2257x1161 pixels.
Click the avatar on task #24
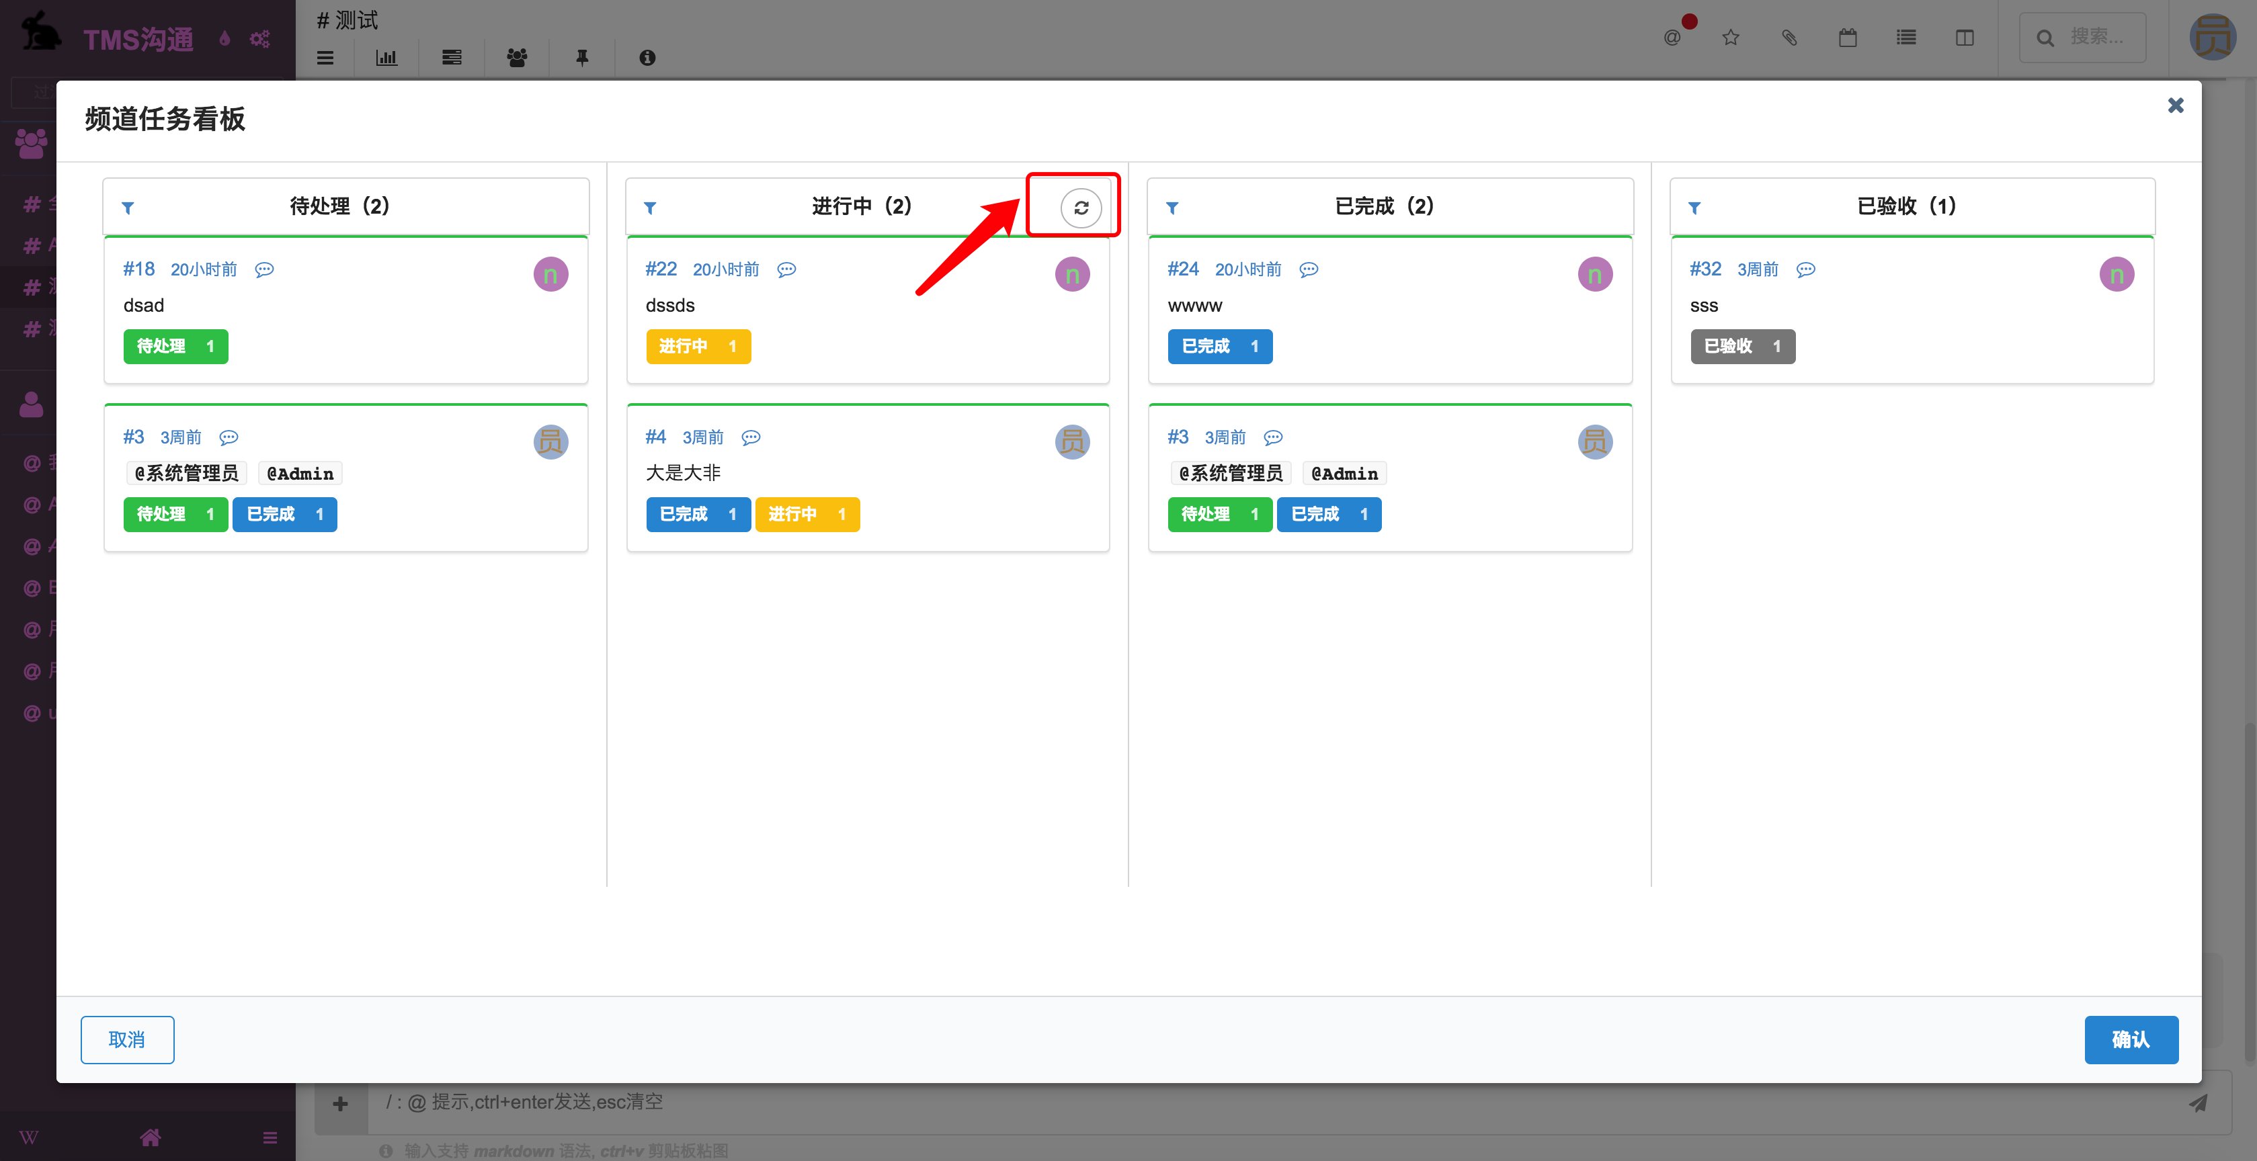[1594, 275]
